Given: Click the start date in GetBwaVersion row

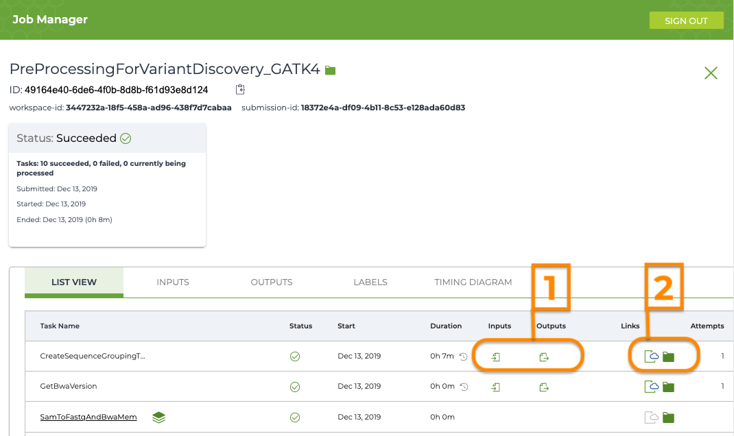Looking at the screenshot, I should tap(359, 386).
